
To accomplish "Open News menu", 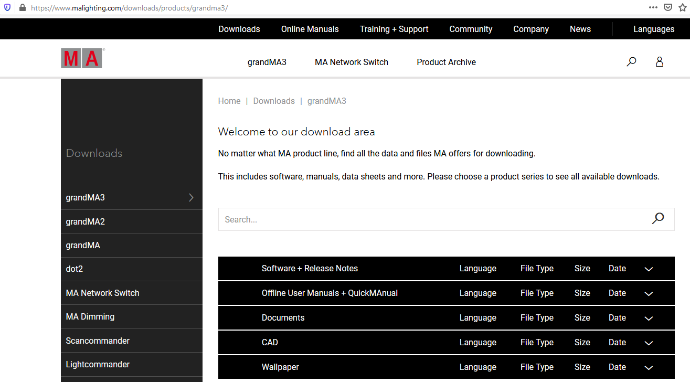I will (x=580, y=29).
